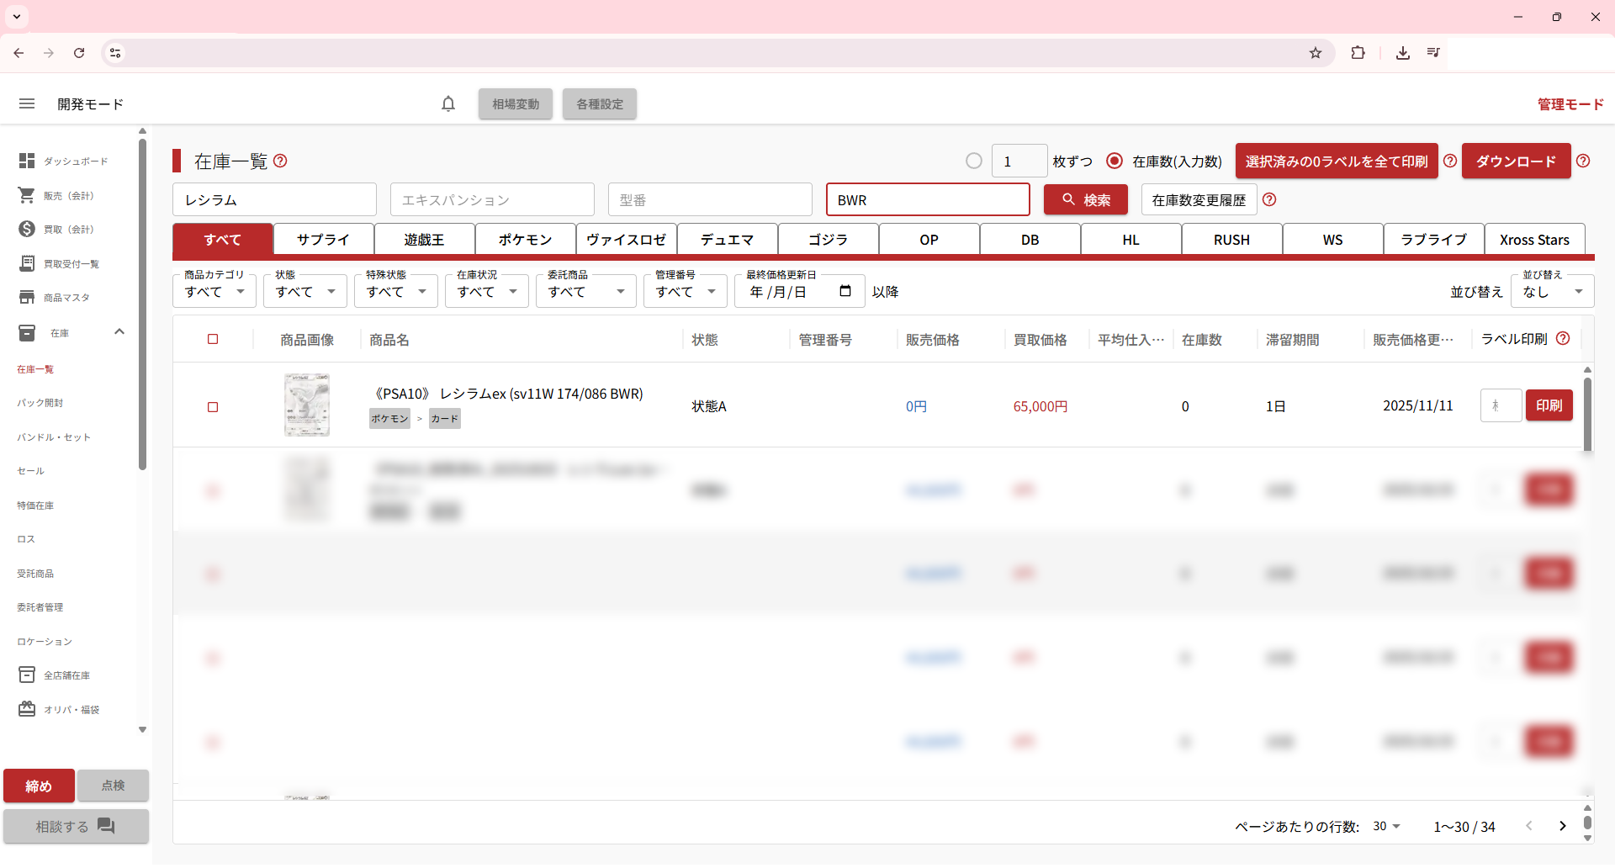Select the 枚ずつ radio button
The height and width of the screenshot is (868, 1615).
coord(974,161)
